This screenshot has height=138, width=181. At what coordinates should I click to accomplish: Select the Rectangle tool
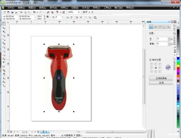(x=4, y=47)
